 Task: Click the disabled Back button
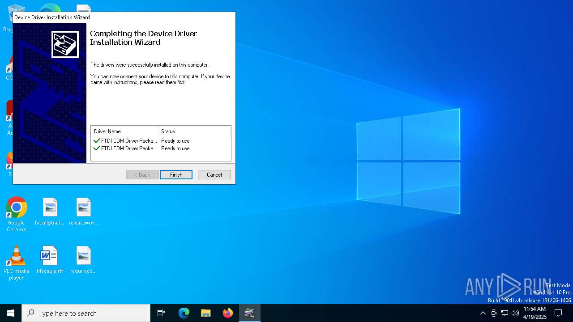click(x=142, y=175)
